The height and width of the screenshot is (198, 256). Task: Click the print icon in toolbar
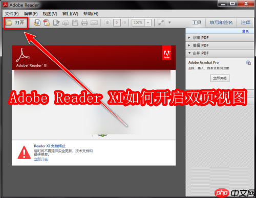pyautogui.click(x=84, y=22)
